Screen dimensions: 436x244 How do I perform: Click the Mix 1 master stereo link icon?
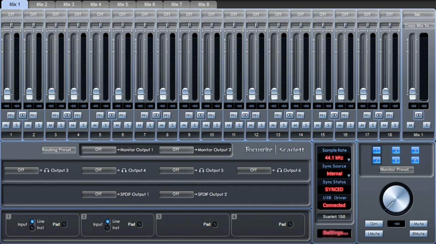(418, 115)
